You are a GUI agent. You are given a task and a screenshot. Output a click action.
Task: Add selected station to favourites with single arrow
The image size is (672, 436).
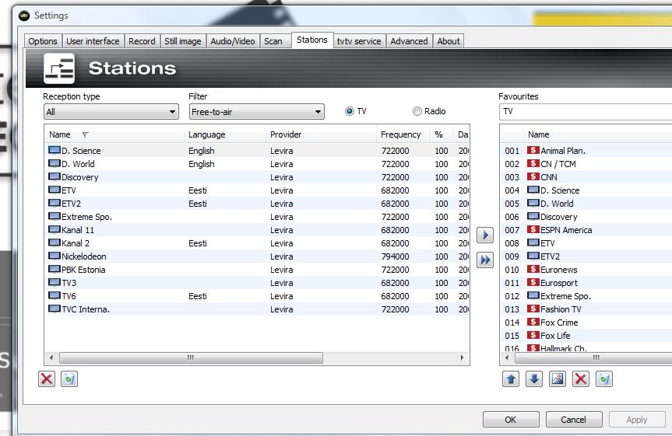pos(485,235)
